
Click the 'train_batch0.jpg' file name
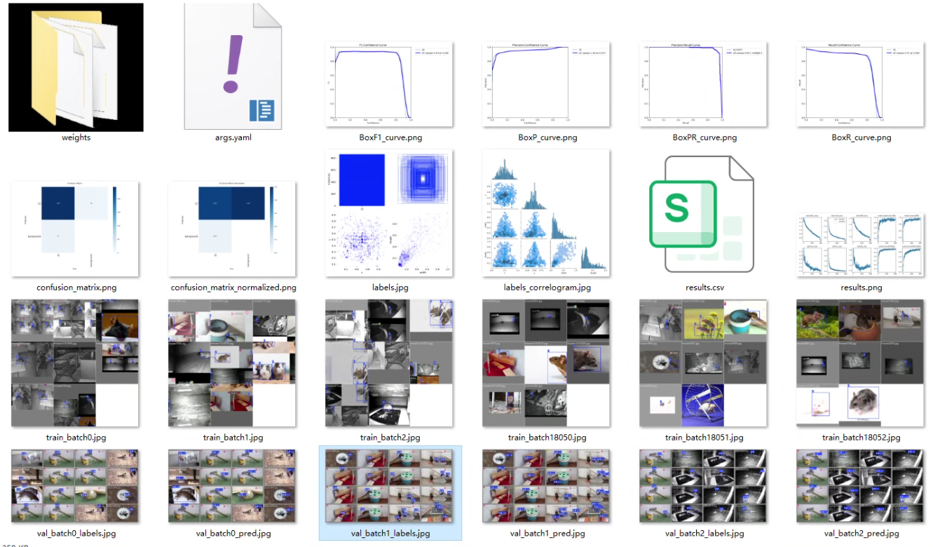coord(76,438)
